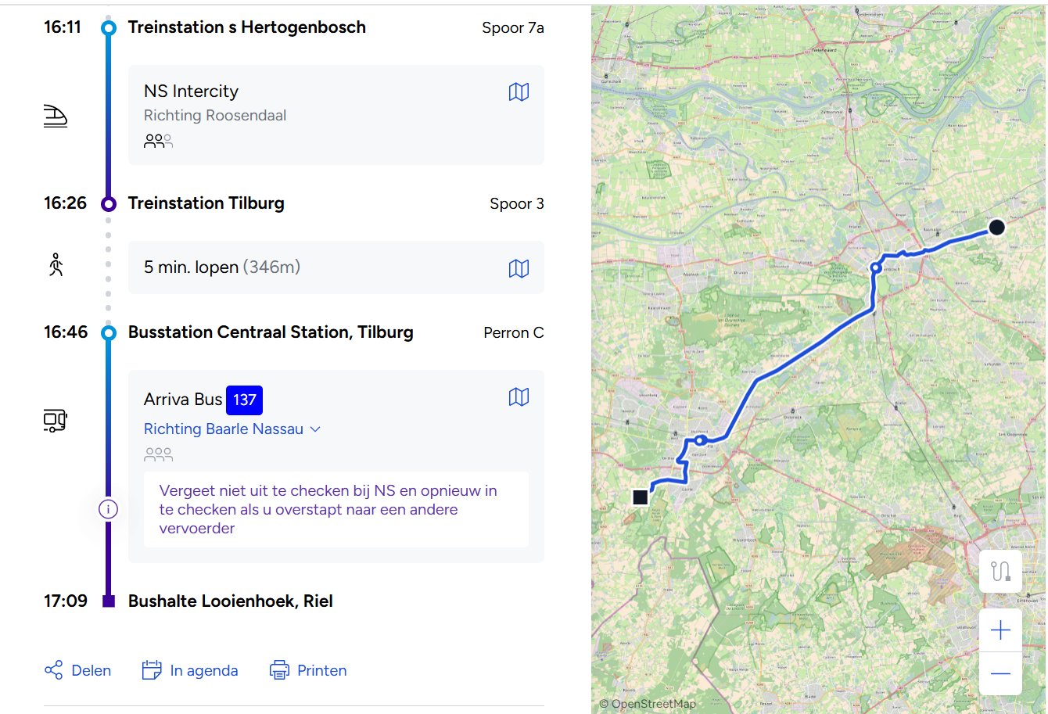Select the stop name Treinstation s Hertogenbosch
1048x714 pixels.
point(247,27)
